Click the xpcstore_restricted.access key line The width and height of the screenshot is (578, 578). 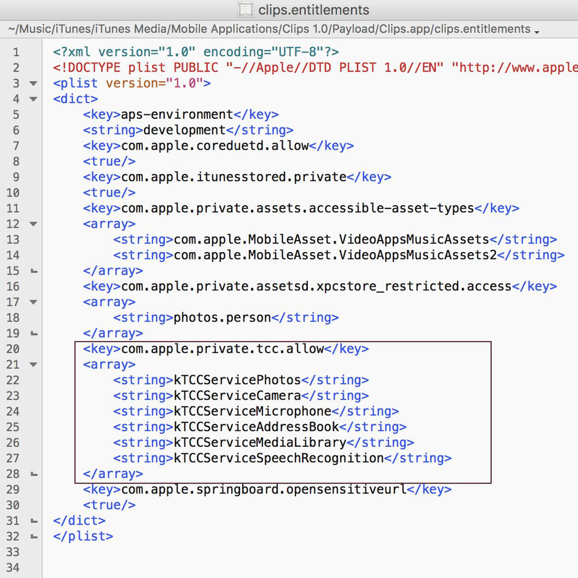click(x=320, y=287)
